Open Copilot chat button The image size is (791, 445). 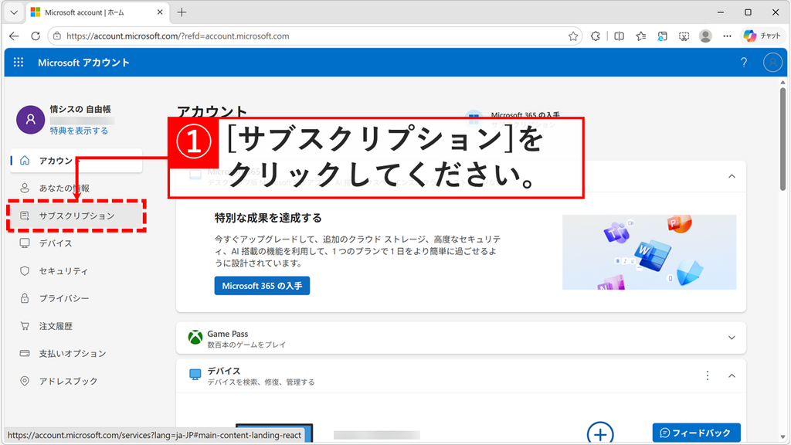(x=762, y=36)
